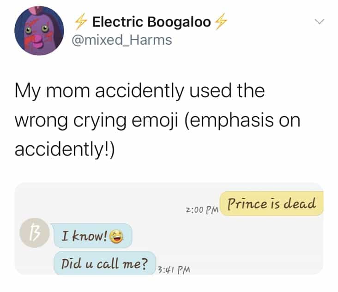338x292 pixels.
Task: Select the yellow "Prince is dead" bubble
Action: 272,204
